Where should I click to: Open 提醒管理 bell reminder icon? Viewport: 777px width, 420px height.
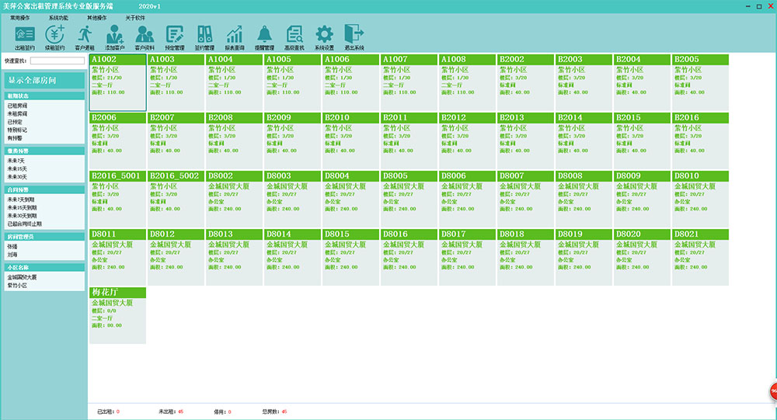265,36
